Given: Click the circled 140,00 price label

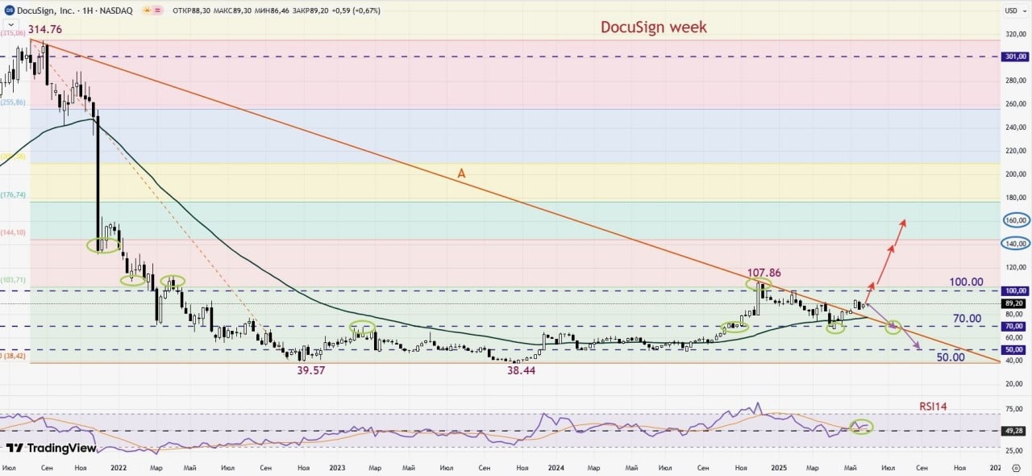Looking at the screenshot, I should point(1015,244).
